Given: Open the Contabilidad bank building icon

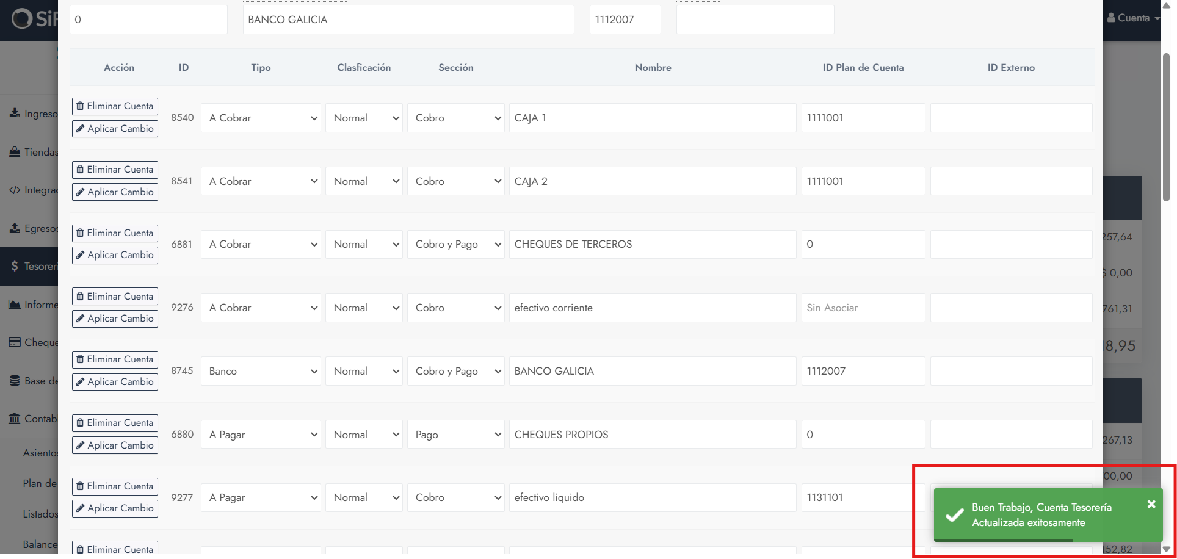Looking at the screenshot, I should click(x=15, y=419).
